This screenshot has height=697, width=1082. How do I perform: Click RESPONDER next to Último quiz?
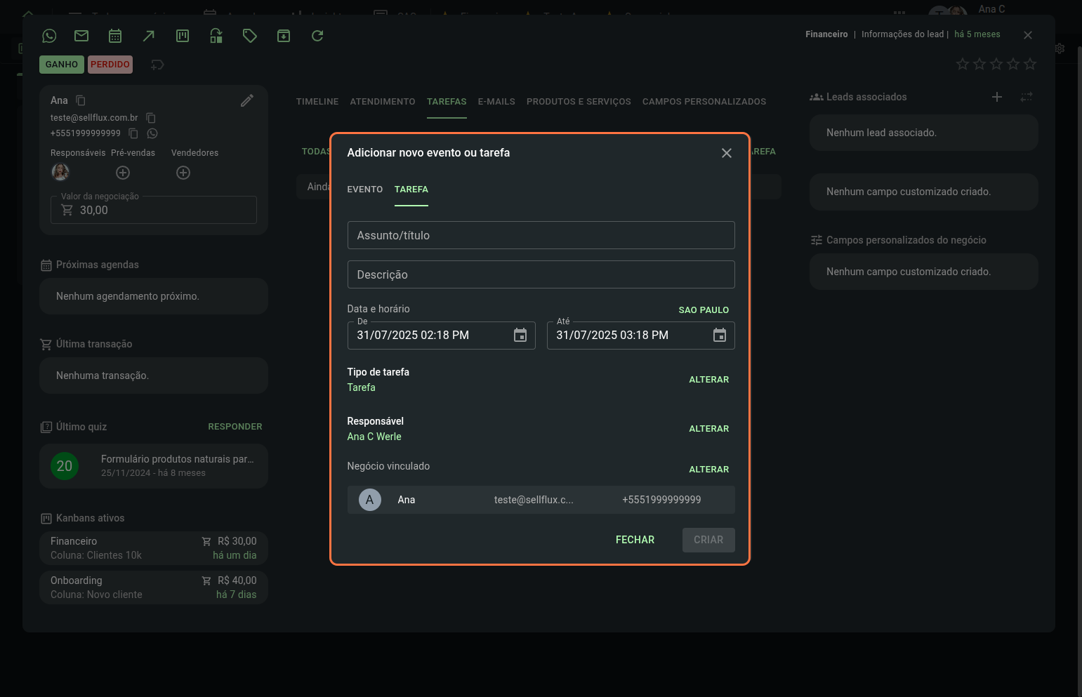click(x=235, y=427)
